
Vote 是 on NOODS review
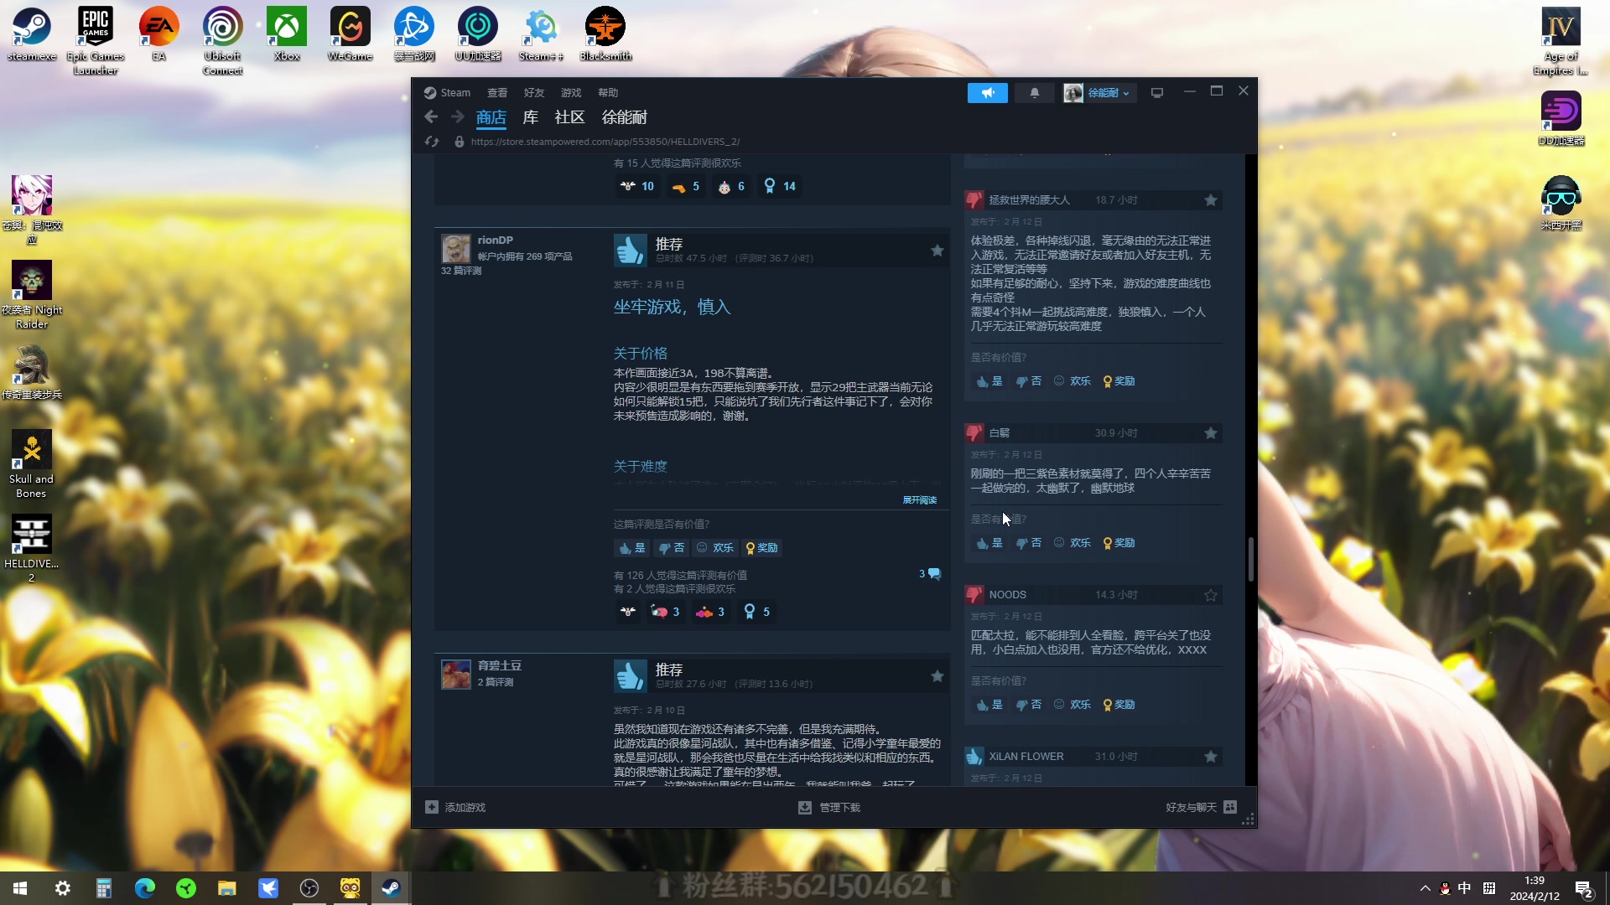[x=989, y=705]
